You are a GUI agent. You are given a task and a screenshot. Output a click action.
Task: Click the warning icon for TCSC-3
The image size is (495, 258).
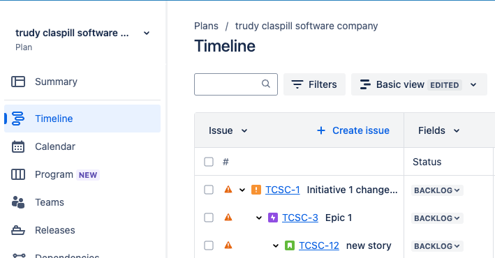point(228,218)
